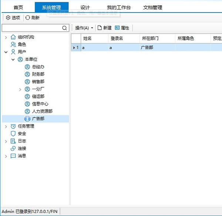Expand the 一分厂 tree node
This screenshot has width=222, height=216.
tap(20, 89)
